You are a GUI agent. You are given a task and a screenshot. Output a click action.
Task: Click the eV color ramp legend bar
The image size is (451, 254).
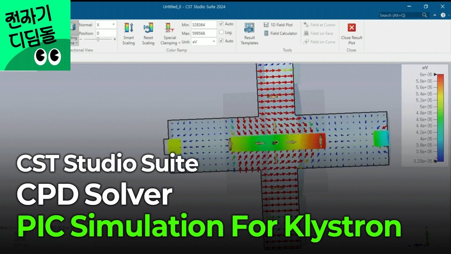click(440, 117)
